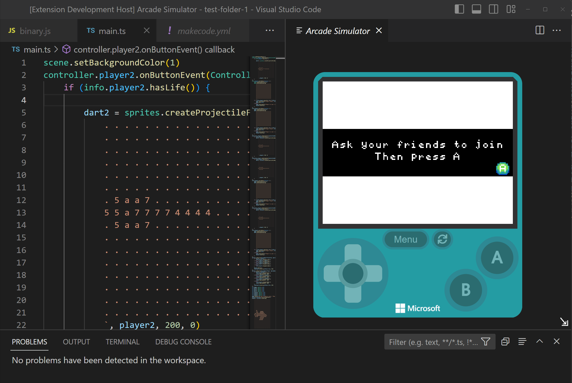The height and width of the screenshot is (383, 572).
Task: Open simulator group more actions menu
Action: (557, 30)
